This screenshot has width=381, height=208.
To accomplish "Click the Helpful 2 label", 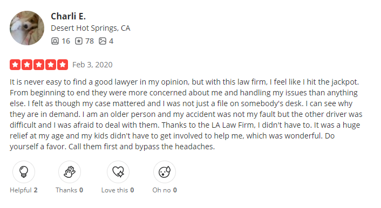I will coord(24,190).
